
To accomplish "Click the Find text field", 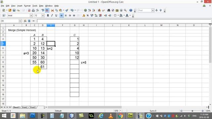I will tap(144, 10).
